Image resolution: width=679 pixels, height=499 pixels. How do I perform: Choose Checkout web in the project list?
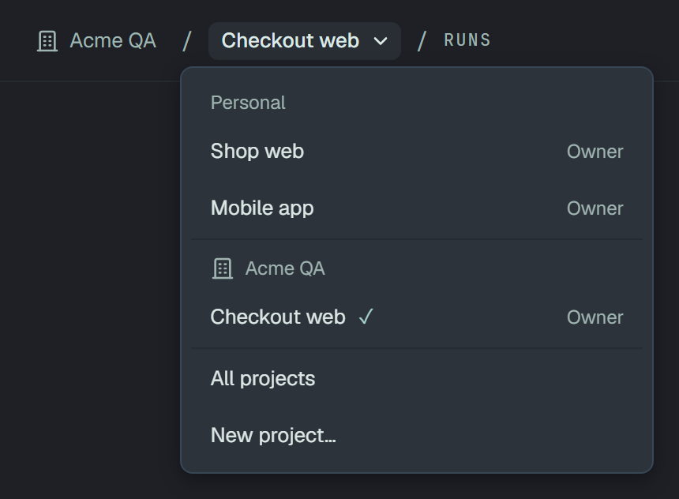coord(417,317)
